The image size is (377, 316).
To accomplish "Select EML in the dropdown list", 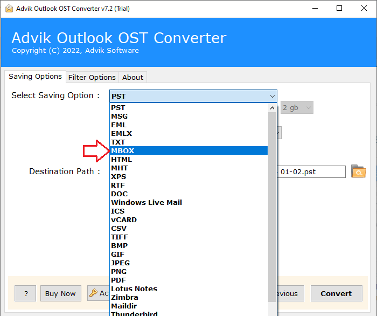I will point(188,125).
